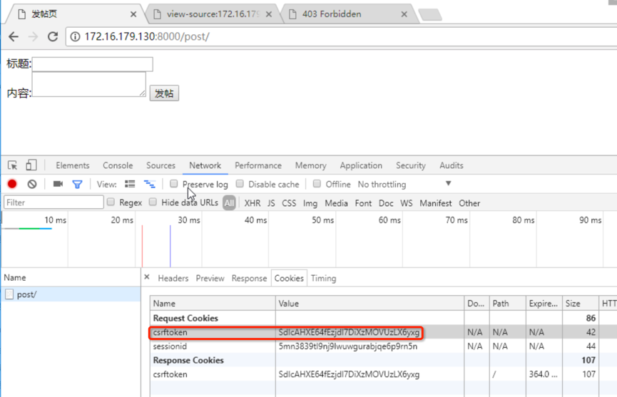The width and height of the screenshot is (617, 397).
Task: Select the XHR request type filter
Action: (252, 203)
